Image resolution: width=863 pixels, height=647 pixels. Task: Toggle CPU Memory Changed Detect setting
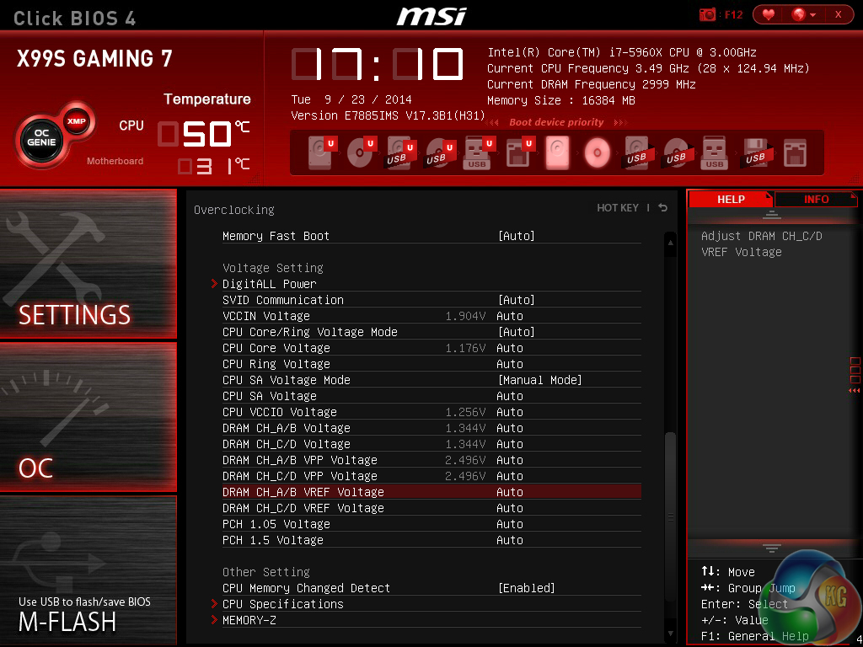pyautogui.click(x=526, y=588)
